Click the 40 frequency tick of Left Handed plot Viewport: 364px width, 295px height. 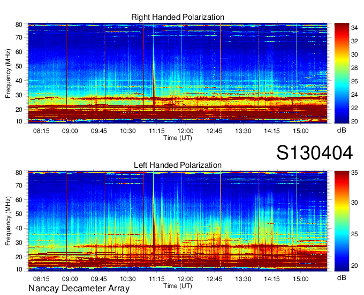[19, 228]
